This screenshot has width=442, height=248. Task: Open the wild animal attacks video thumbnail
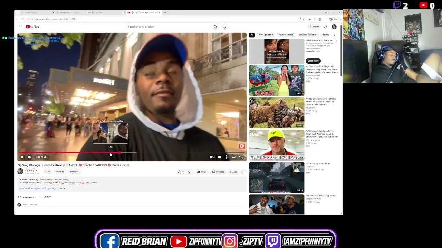tap(277, 113)
